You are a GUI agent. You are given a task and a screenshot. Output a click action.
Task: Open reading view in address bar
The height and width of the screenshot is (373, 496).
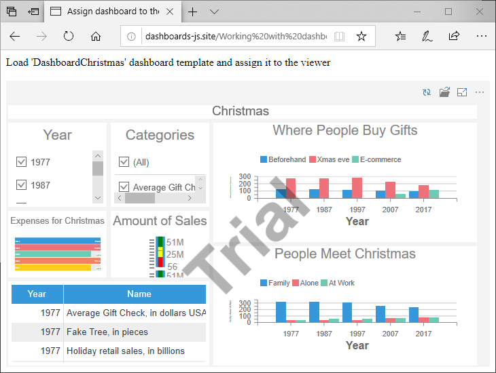point(340,36)
